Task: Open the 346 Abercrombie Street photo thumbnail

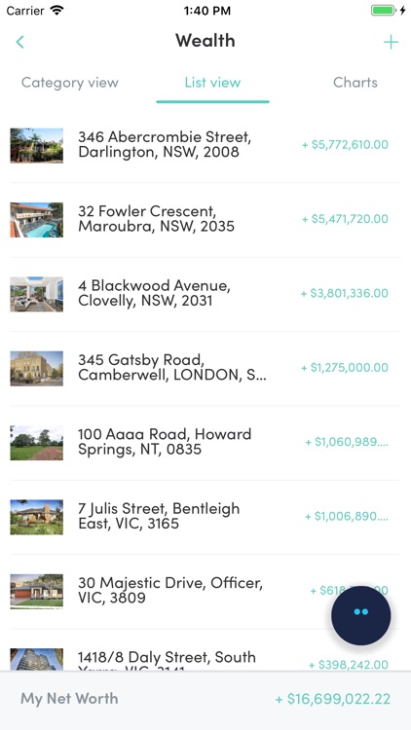Action: [37, 145]
